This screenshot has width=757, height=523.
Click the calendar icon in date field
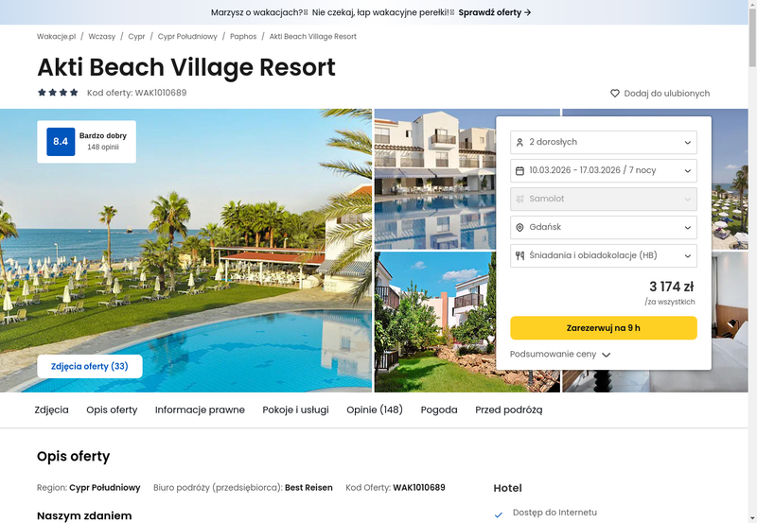tap(519, 171)
